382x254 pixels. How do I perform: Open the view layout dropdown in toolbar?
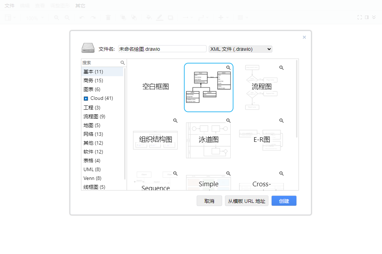pos(11,18)
